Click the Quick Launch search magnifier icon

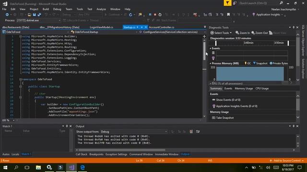coord(282,3)
